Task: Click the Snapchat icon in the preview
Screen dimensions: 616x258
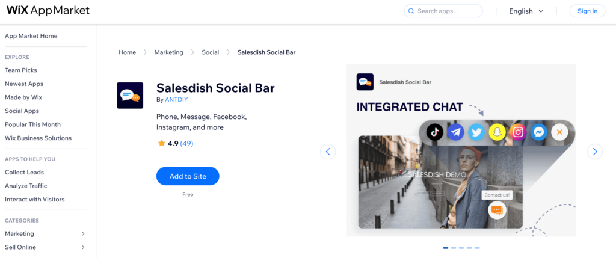Action: coord(497,132)
